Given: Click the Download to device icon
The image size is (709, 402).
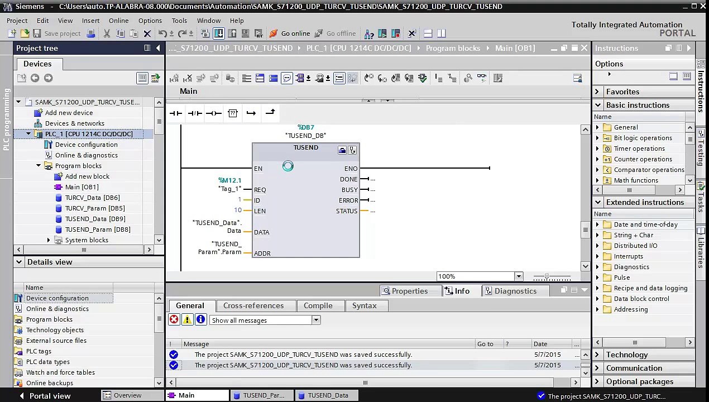Looking at the screenshot, I should pyautogui.click(x=219, y=33).
